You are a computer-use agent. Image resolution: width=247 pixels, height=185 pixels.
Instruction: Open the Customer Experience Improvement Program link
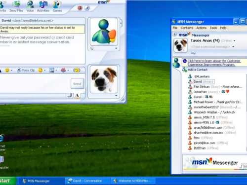(214, 63)
